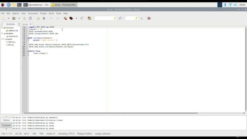Open the Tools menu
The width and height of the screenshot is (247, 139).
[58, 14]
